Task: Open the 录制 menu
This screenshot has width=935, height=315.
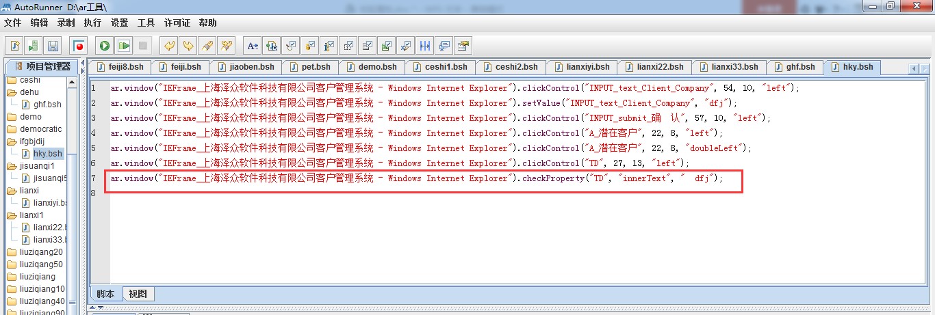Action: click(x=66, y=23)
